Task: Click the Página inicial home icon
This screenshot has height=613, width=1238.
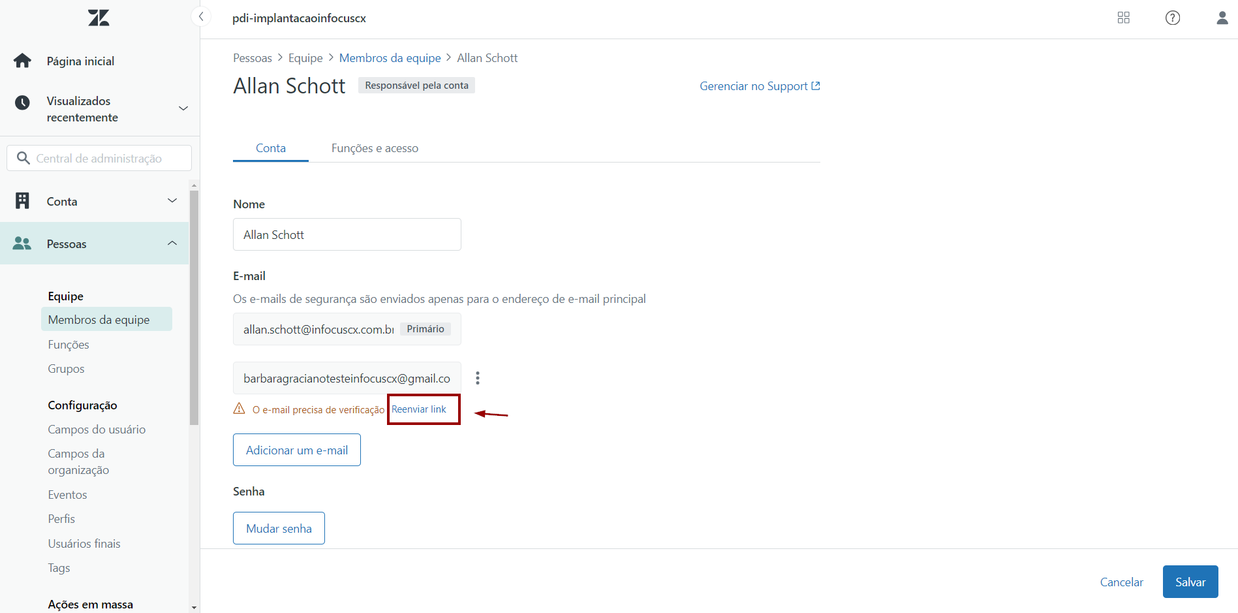Action: coord(23,61)
